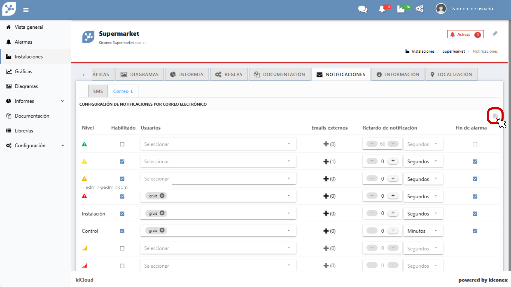
Task: Disable the Control row Habilitado checkbox
Action: 122,231
